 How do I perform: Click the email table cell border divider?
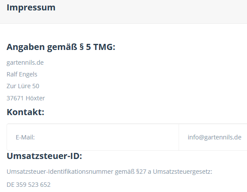click(179, 137)
